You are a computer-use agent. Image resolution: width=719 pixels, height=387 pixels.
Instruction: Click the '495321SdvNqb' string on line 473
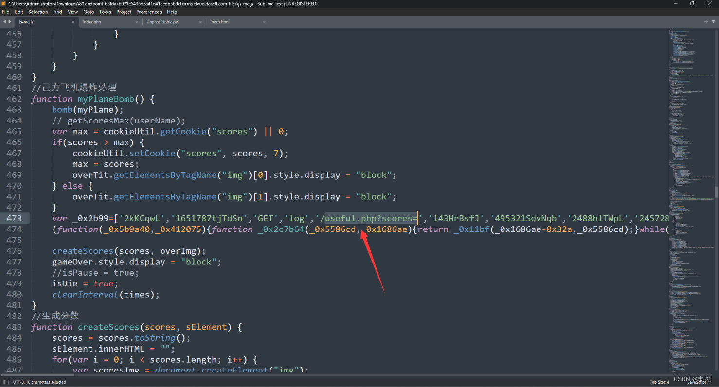[526, 218]
